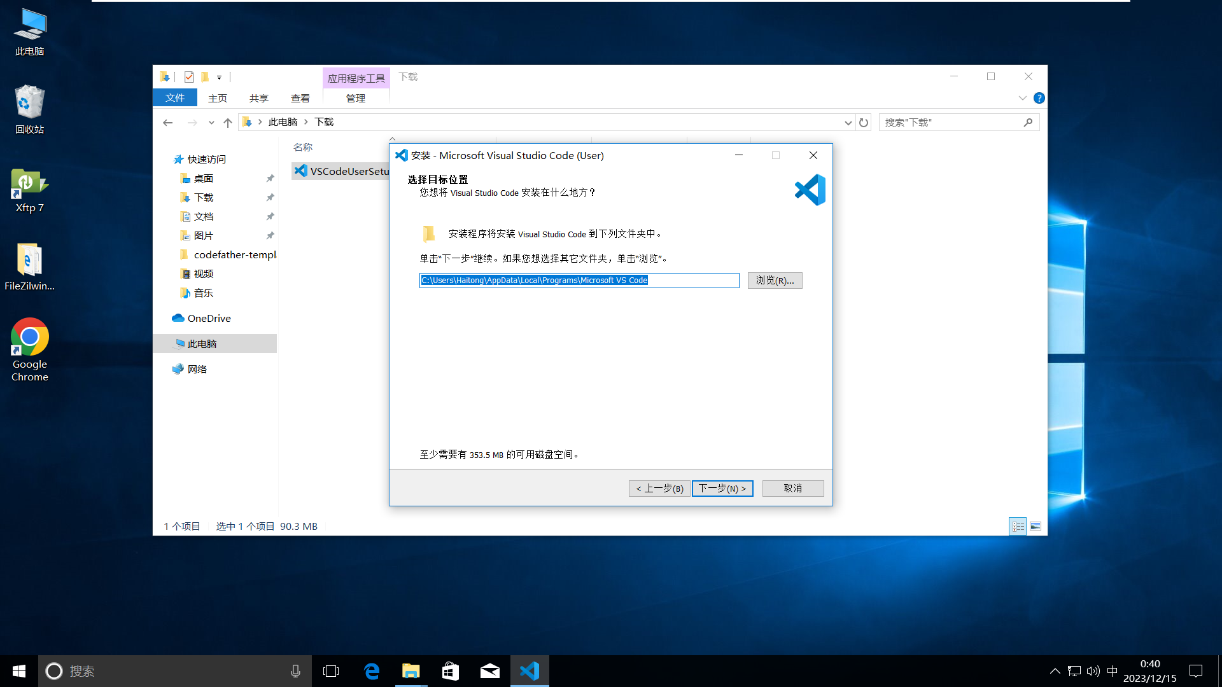Open the 查看 (View) ribbon tab
Screen dimensions: 1222x687
click(300, 98)
